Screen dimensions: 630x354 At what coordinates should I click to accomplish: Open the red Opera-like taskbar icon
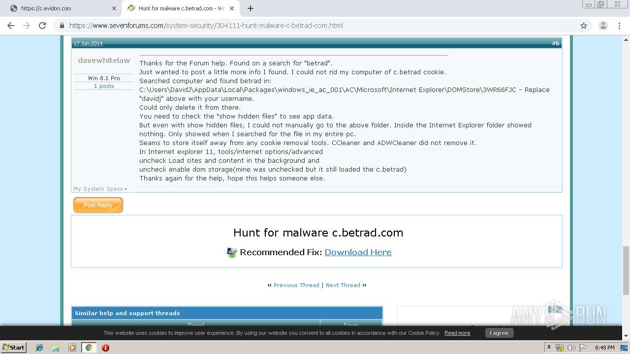[x=105, y=348]
